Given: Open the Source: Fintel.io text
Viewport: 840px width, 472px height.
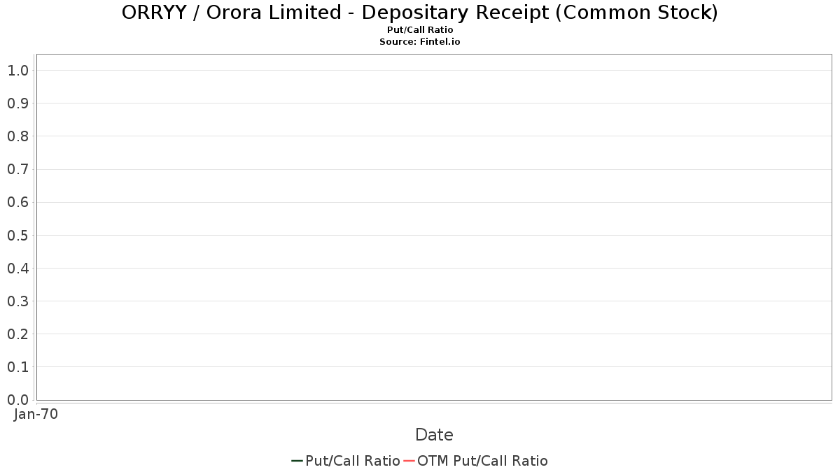Looking at the screenshot, I should point(420,42).
